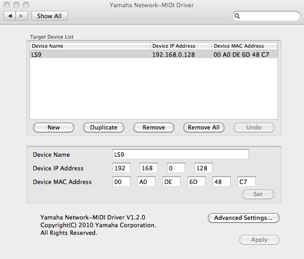Viewport: 304px width, 259px height.
Task: Click the MAC field showing A0
Action: [147, 181]
